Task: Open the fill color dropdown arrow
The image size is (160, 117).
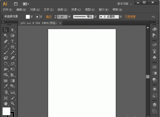Action: (x=32, y=17)
